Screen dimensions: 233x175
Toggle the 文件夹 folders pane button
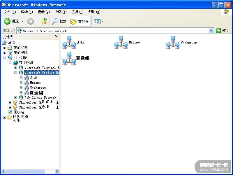80,21
